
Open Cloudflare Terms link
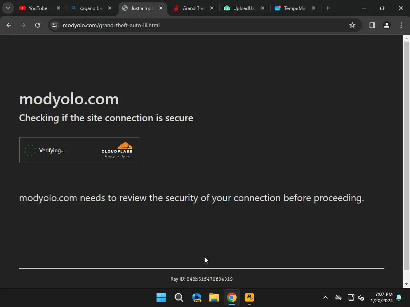click(125, 157)
